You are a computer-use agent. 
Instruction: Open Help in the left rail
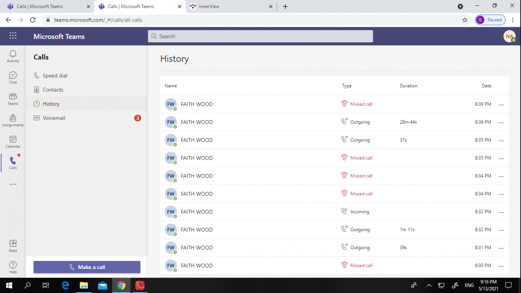[13, 267]
